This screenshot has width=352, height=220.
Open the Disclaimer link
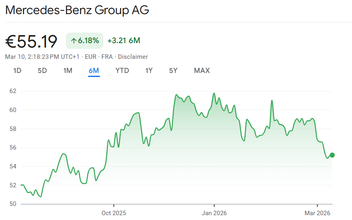pyautogui.click(x=133, y=57)
